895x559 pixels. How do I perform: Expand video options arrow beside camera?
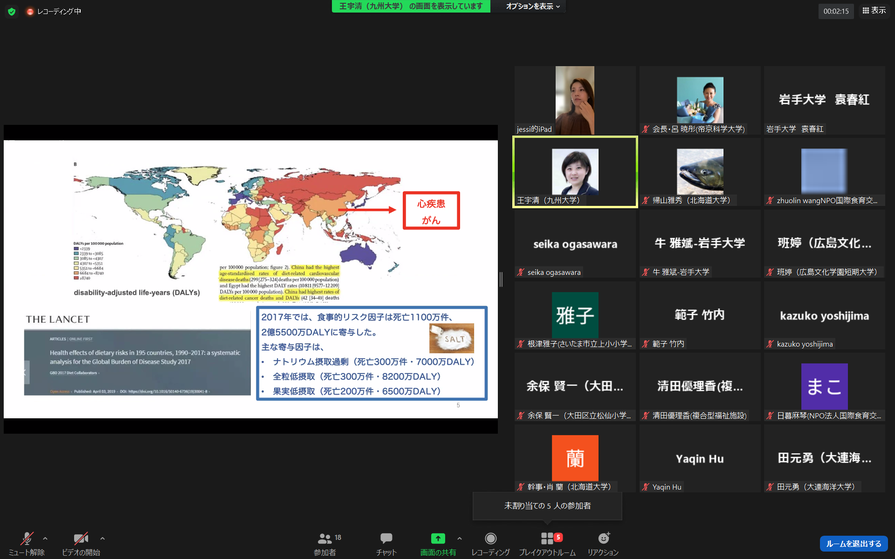[103, 539]
